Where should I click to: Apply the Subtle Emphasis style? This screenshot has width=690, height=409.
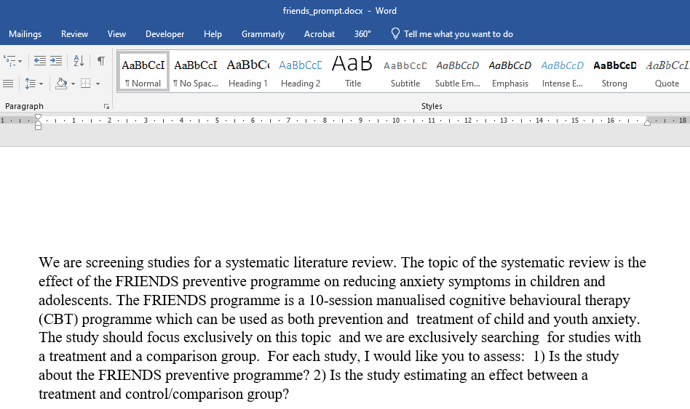(458, 72)
